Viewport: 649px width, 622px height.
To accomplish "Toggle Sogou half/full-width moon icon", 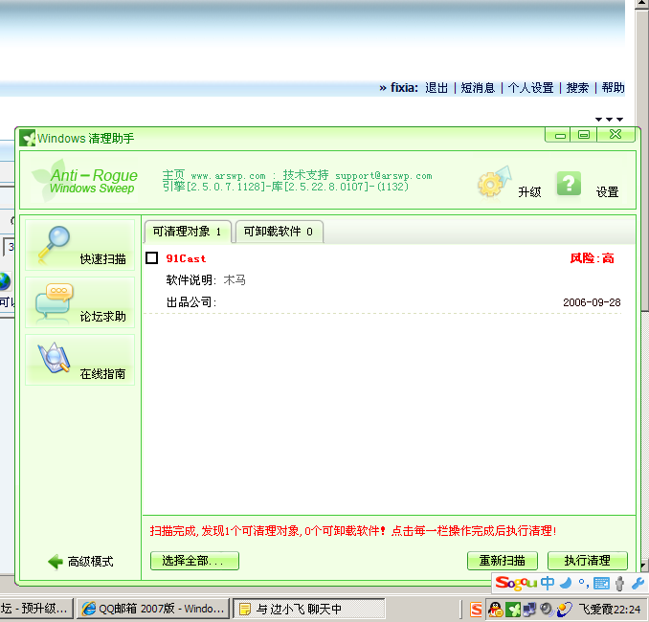I will tap(566, 584).
